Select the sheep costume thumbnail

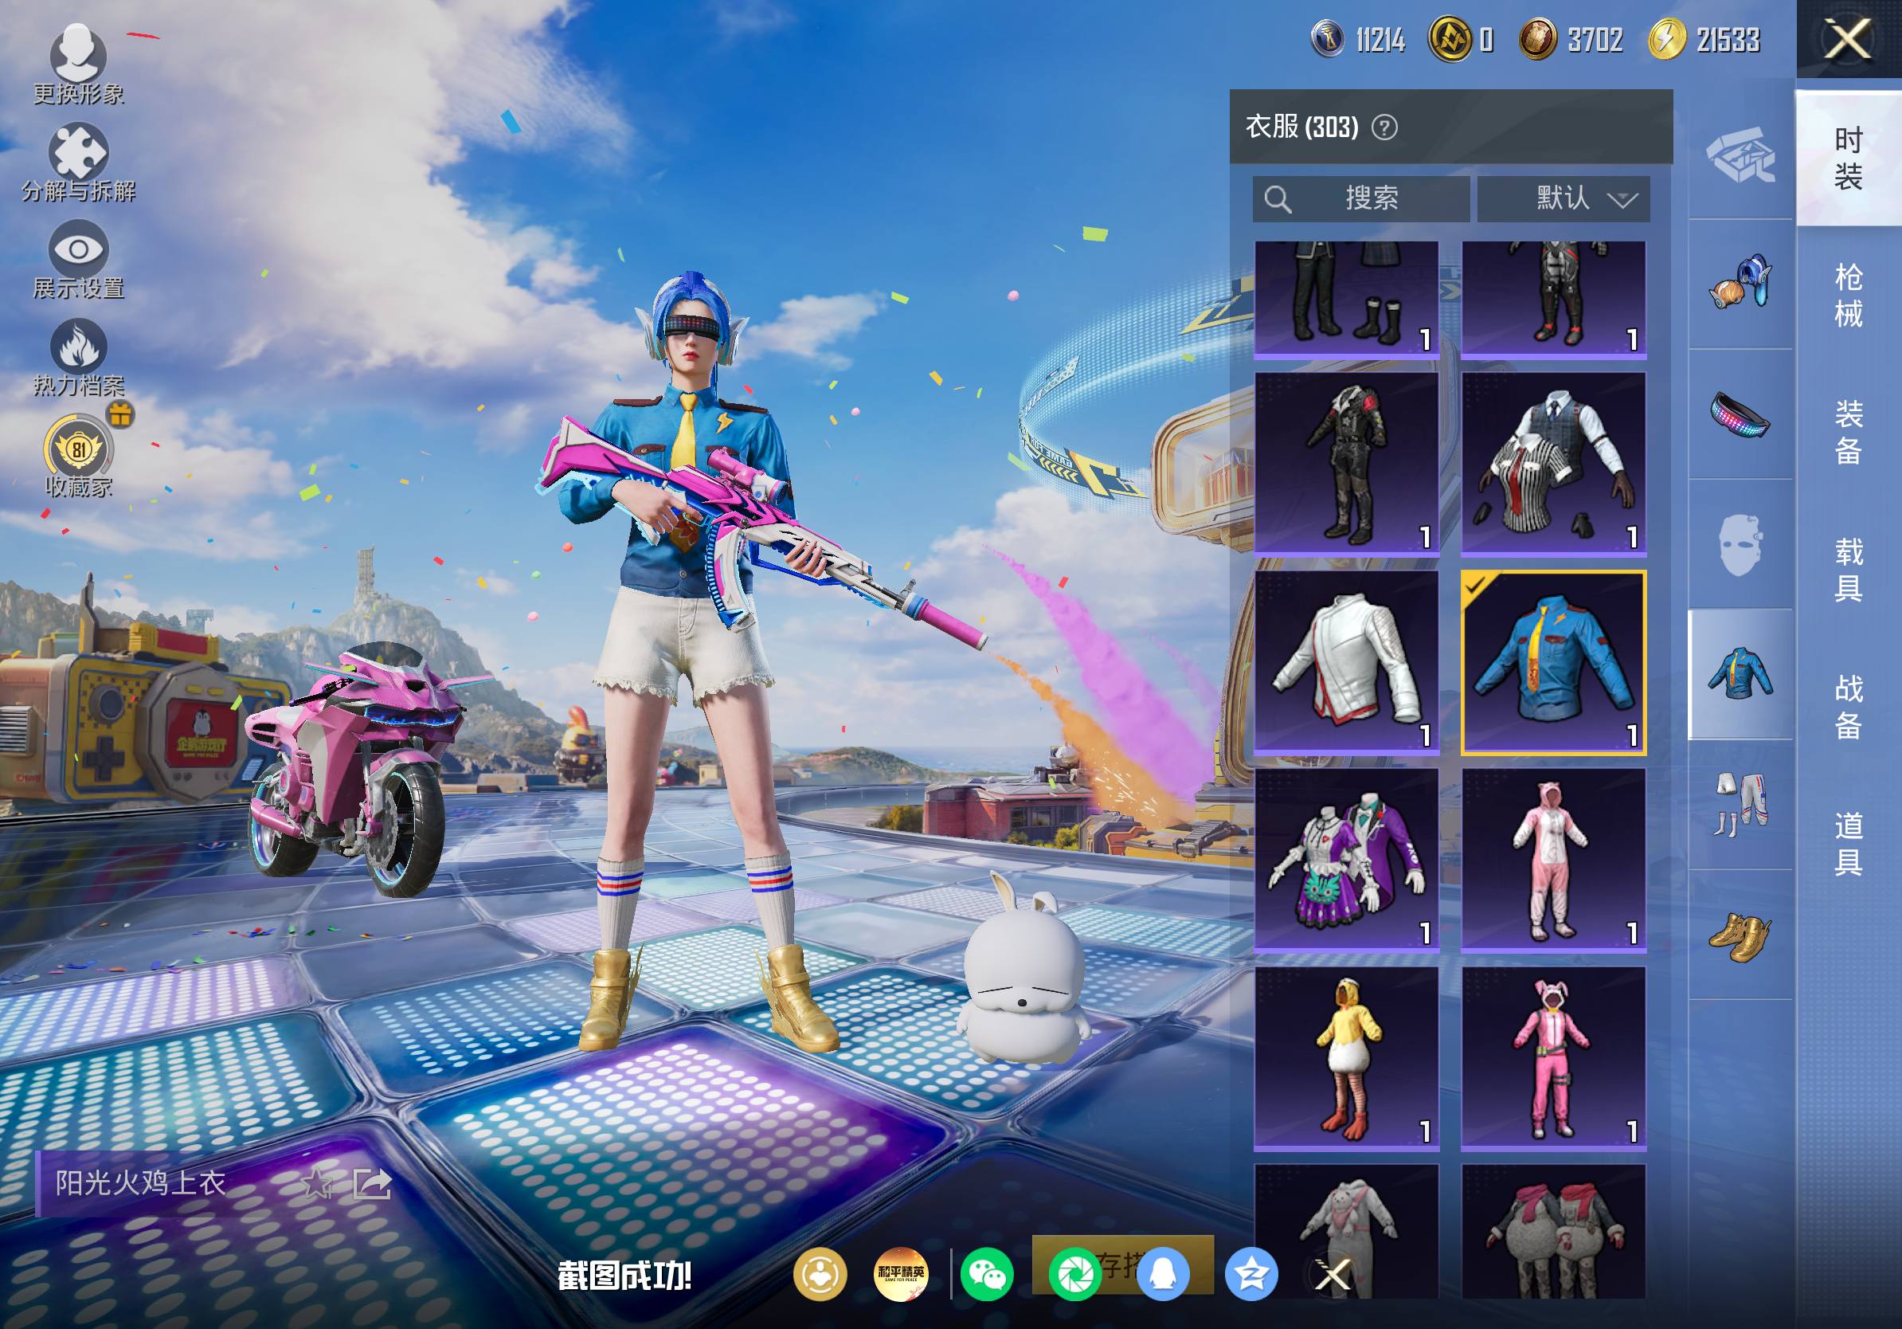1553,1231
